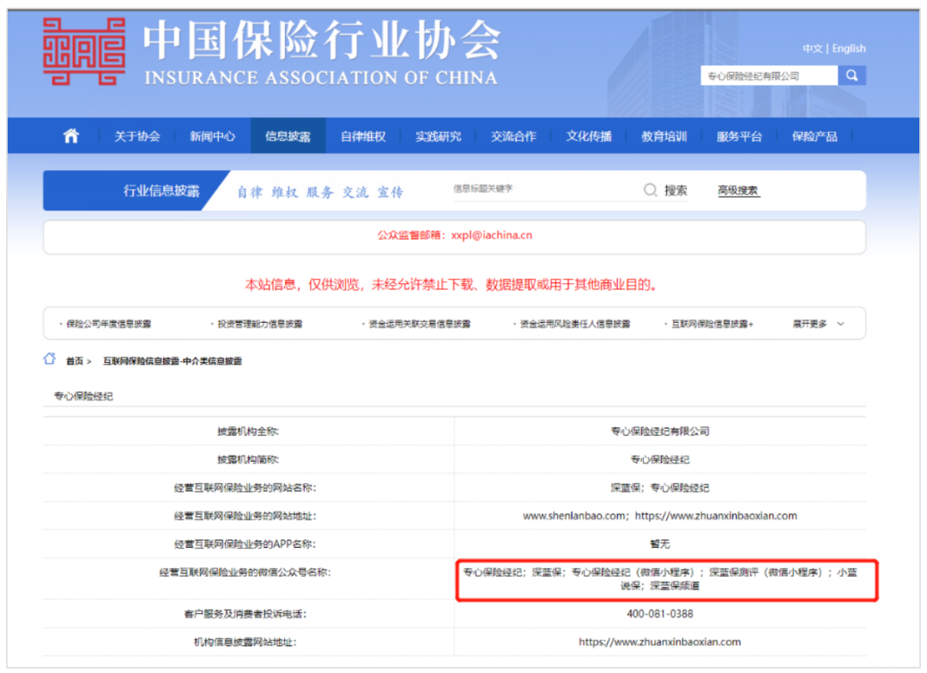This screenshot has height=673, width=927.
Task: Click the 经营互联网保险业务的微信公众号名称 label
Action: 245,573
